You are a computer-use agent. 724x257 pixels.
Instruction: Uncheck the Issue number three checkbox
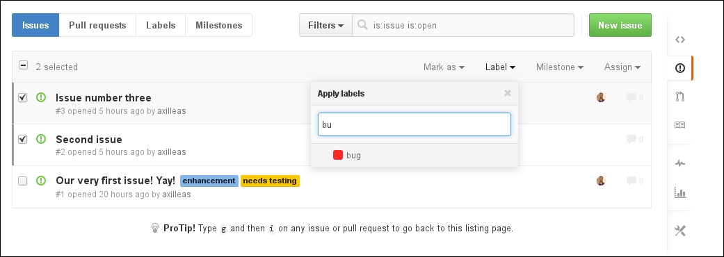click(23, 98)
